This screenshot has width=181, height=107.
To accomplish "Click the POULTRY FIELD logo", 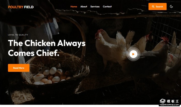I will pos(21,7).
